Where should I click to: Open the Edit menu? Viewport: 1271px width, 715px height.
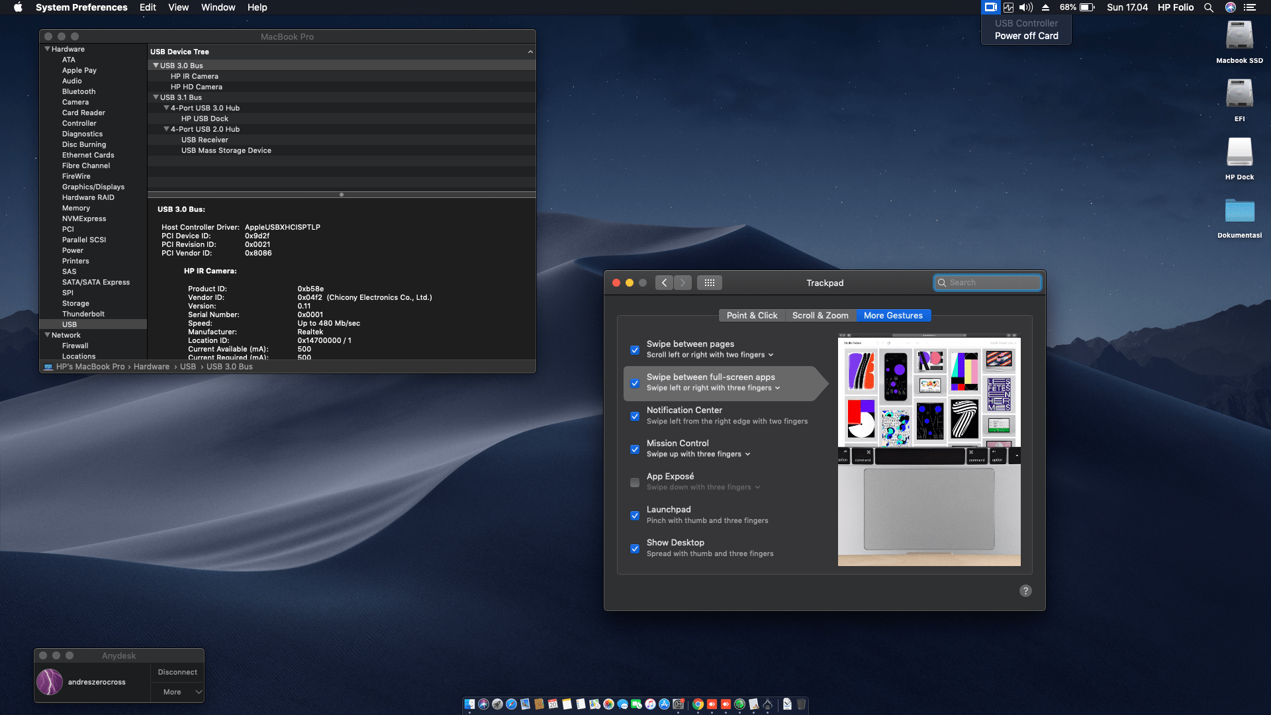coord(148,7)
